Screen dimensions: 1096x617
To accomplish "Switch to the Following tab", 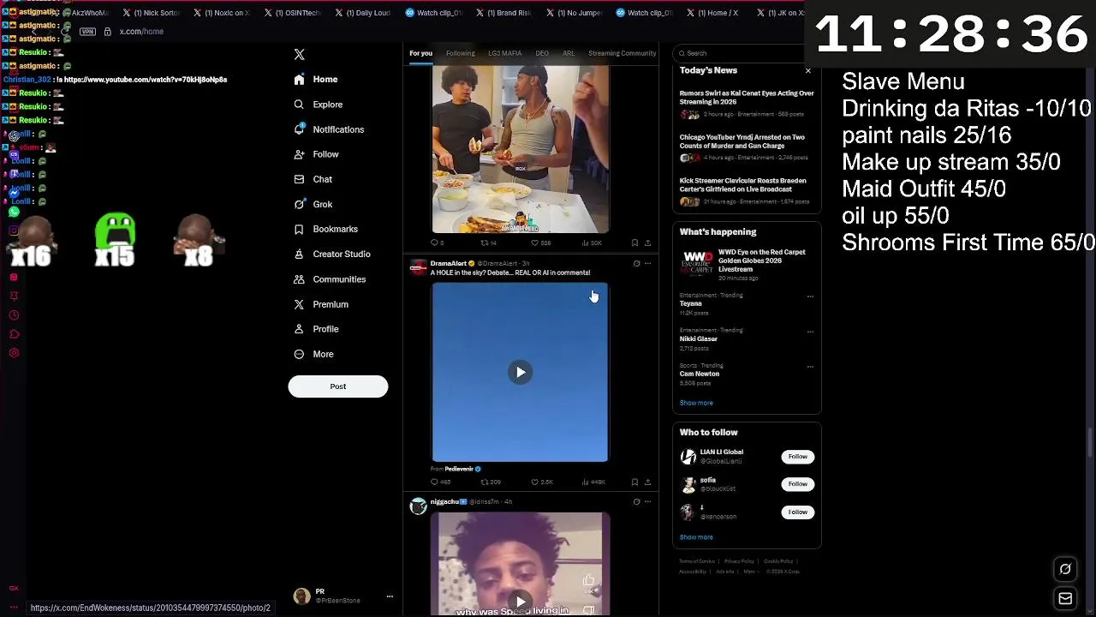I will pyautogui.click(x=460, y=53).
